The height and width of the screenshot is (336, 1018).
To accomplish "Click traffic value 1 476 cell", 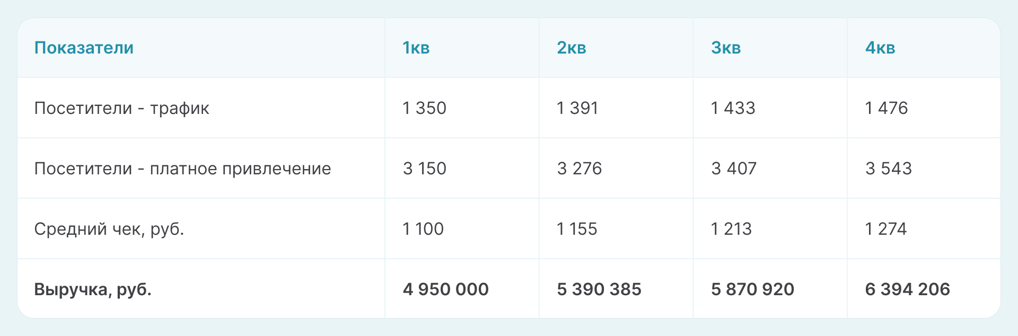I will 886,108.
